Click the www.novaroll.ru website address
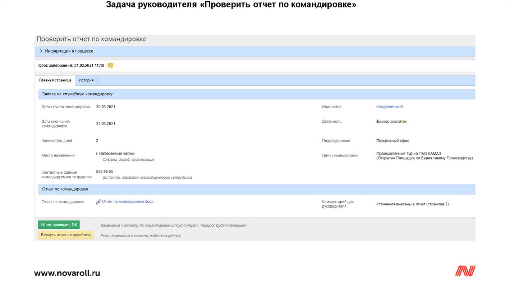The image size is (510, 286). [67, 273]
